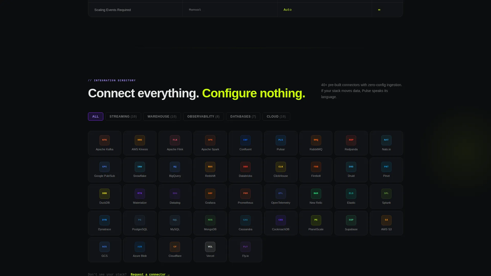
Task: Click the PLS Pulsar icon
Action: (281, 140)
